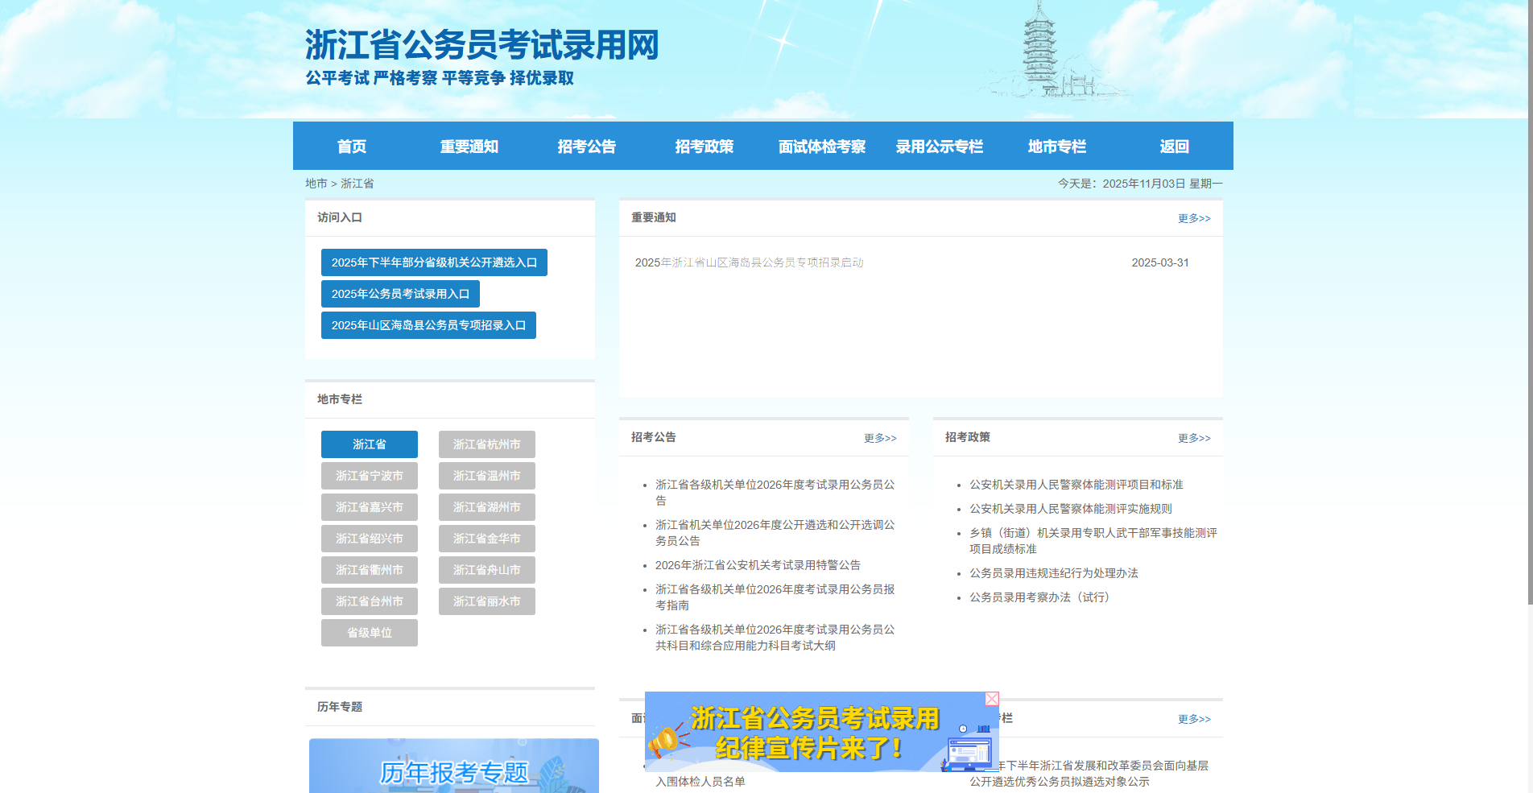Click 更多>> in the 招考公告 panel
1533x793 pixels.
point(880,438)
